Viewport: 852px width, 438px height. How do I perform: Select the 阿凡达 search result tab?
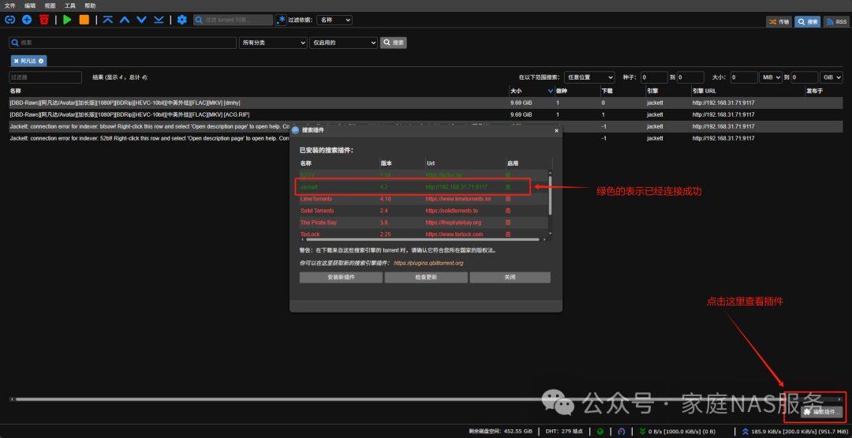point(29,61)
